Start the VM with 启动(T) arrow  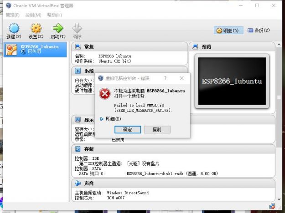pyautogui.click(x=58, y=28)
